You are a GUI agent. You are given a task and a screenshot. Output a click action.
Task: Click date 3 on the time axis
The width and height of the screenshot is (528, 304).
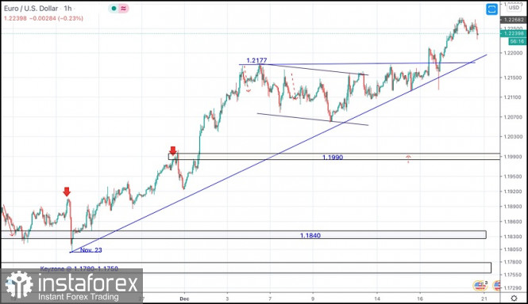[227, 298]
